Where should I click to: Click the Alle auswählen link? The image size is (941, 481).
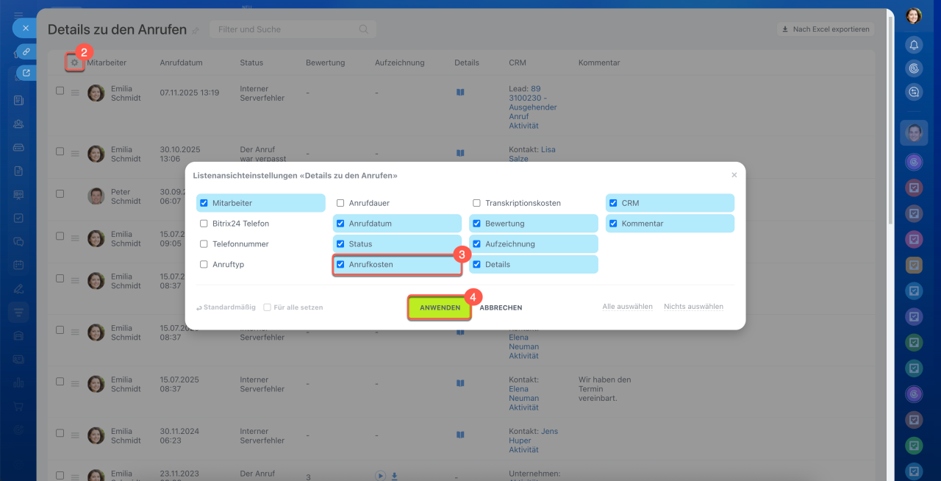pos(627,307)
